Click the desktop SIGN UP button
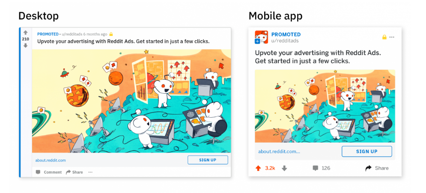426x193 pixels. [208, 160]
